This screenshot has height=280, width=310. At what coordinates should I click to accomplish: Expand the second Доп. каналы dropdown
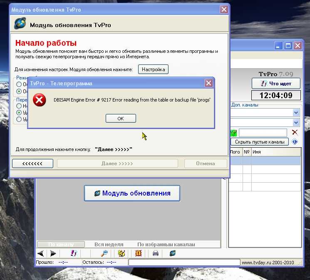click(x=296, y=122)
